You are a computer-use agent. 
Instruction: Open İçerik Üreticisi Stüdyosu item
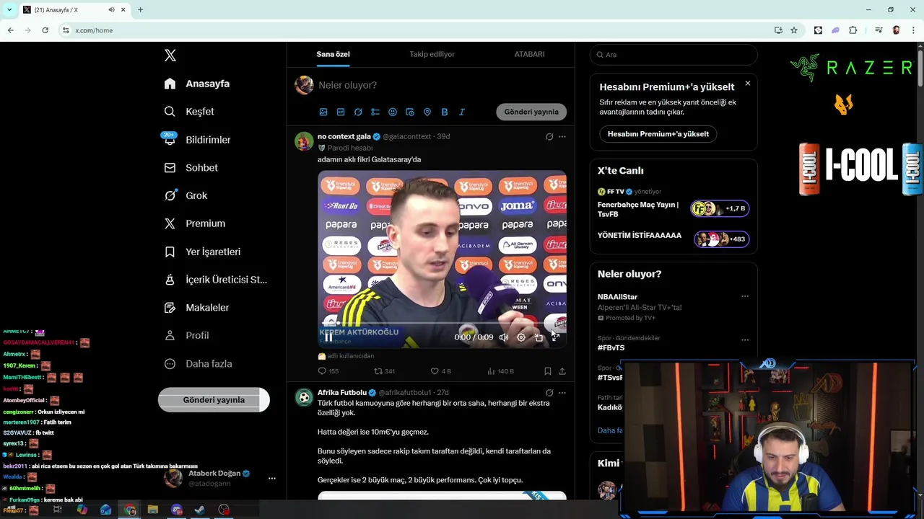click(x=215, y=280)
